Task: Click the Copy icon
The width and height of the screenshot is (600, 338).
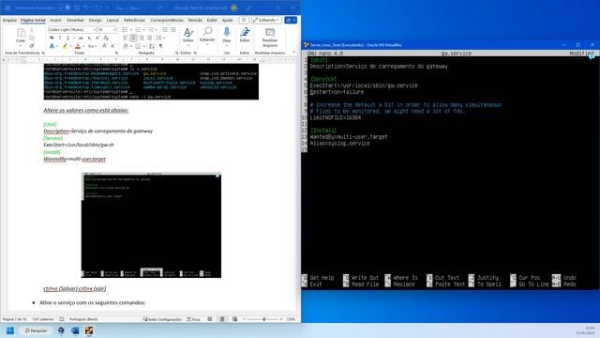Action: coord(32,38)
